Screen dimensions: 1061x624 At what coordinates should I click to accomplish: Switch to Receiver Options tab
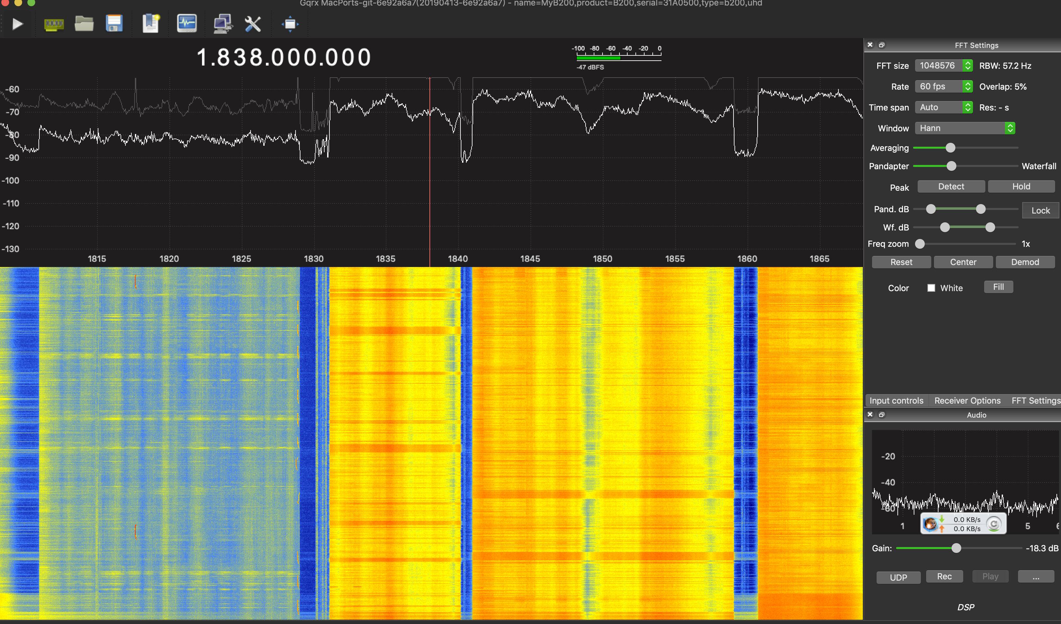pyautogui.click(x=967, y=400)
